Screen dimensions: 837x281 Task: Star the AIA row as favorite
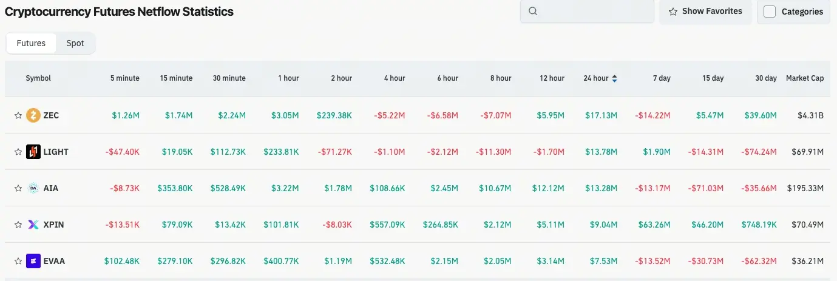coord(18,188)
